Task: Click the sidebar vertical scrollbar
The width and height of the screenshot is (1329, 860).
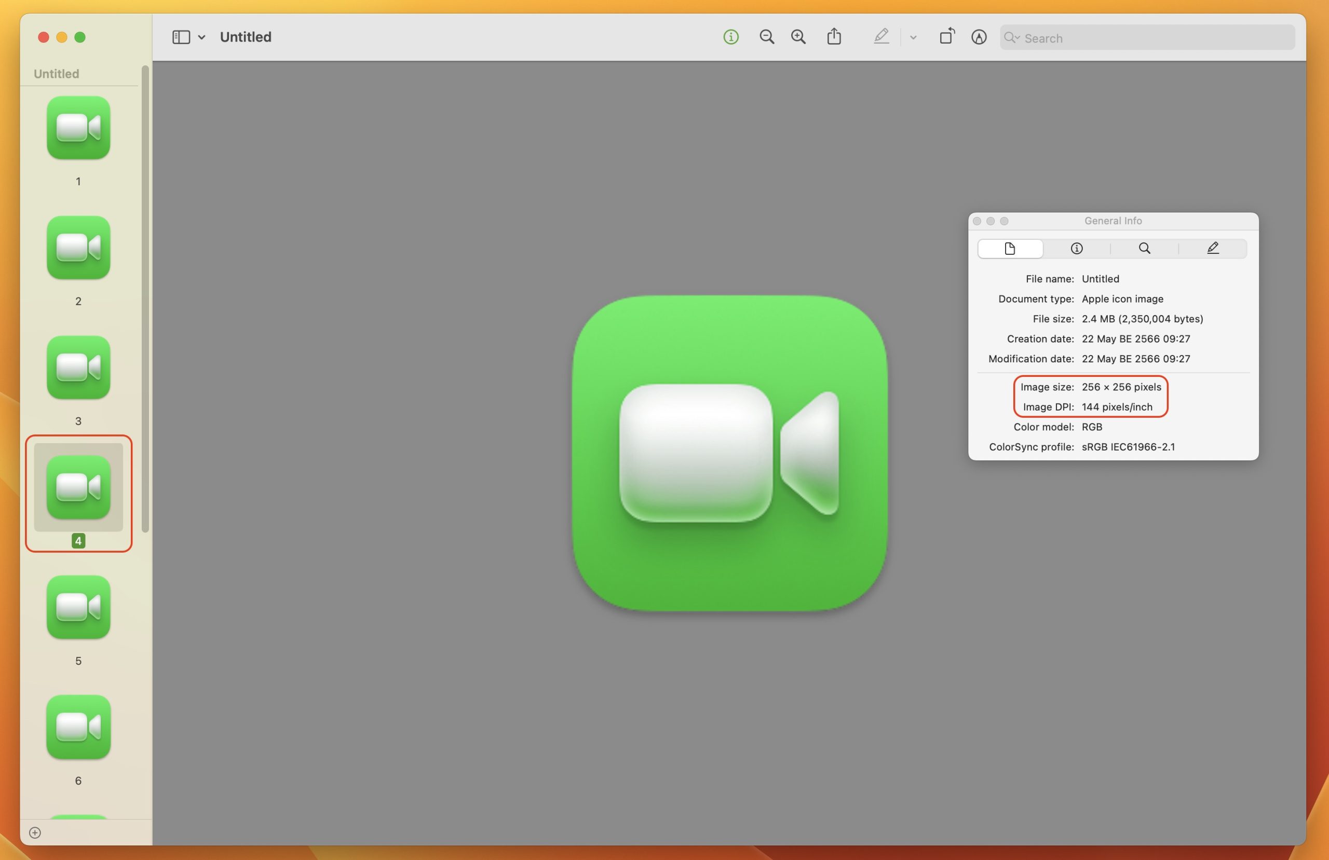Action: click(x=145, y=299)
